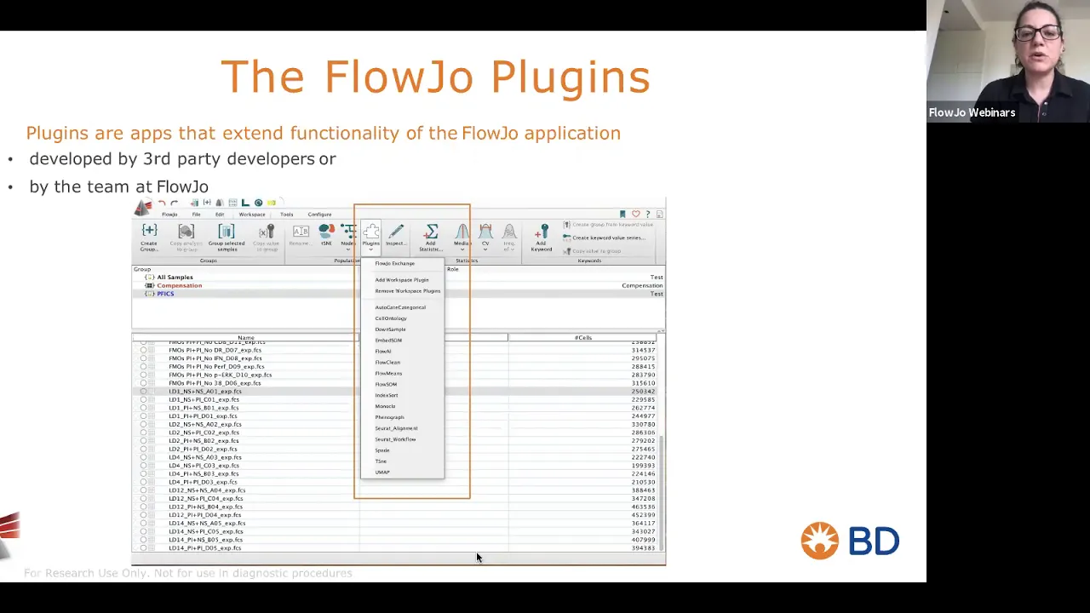This screenshot has width=1090, height=613.
Task: Toggle the circle beside LD1_PI+PI_D01_exp.fcs
Action: pyautogui.click(x=143, y=416)
